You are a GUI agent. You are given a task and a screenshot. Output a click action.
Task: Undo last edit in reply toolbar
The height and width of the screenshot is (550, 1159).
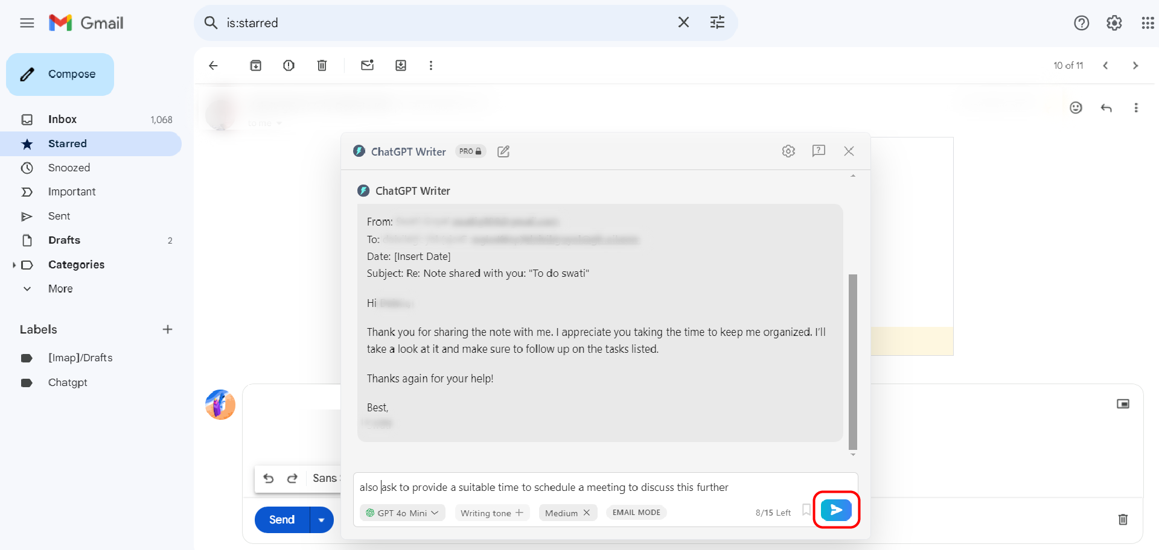click(269, 478)
